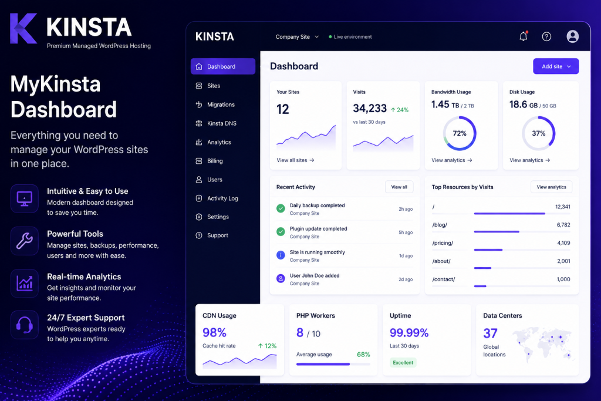This screenshot has height=401, width=601.
Task: Click the Live environment status indicator
Action: [350, 37]
